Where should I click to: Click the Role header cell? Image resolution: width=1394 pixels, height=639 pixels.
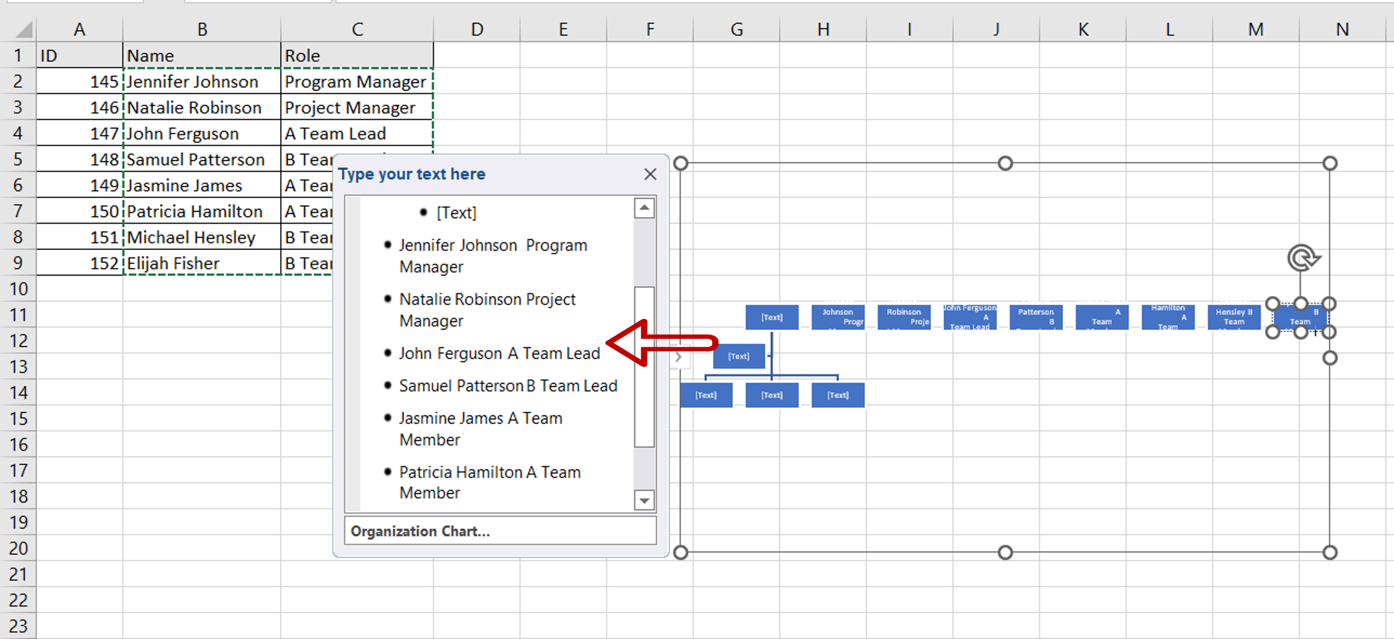click(x=357, y=56)
